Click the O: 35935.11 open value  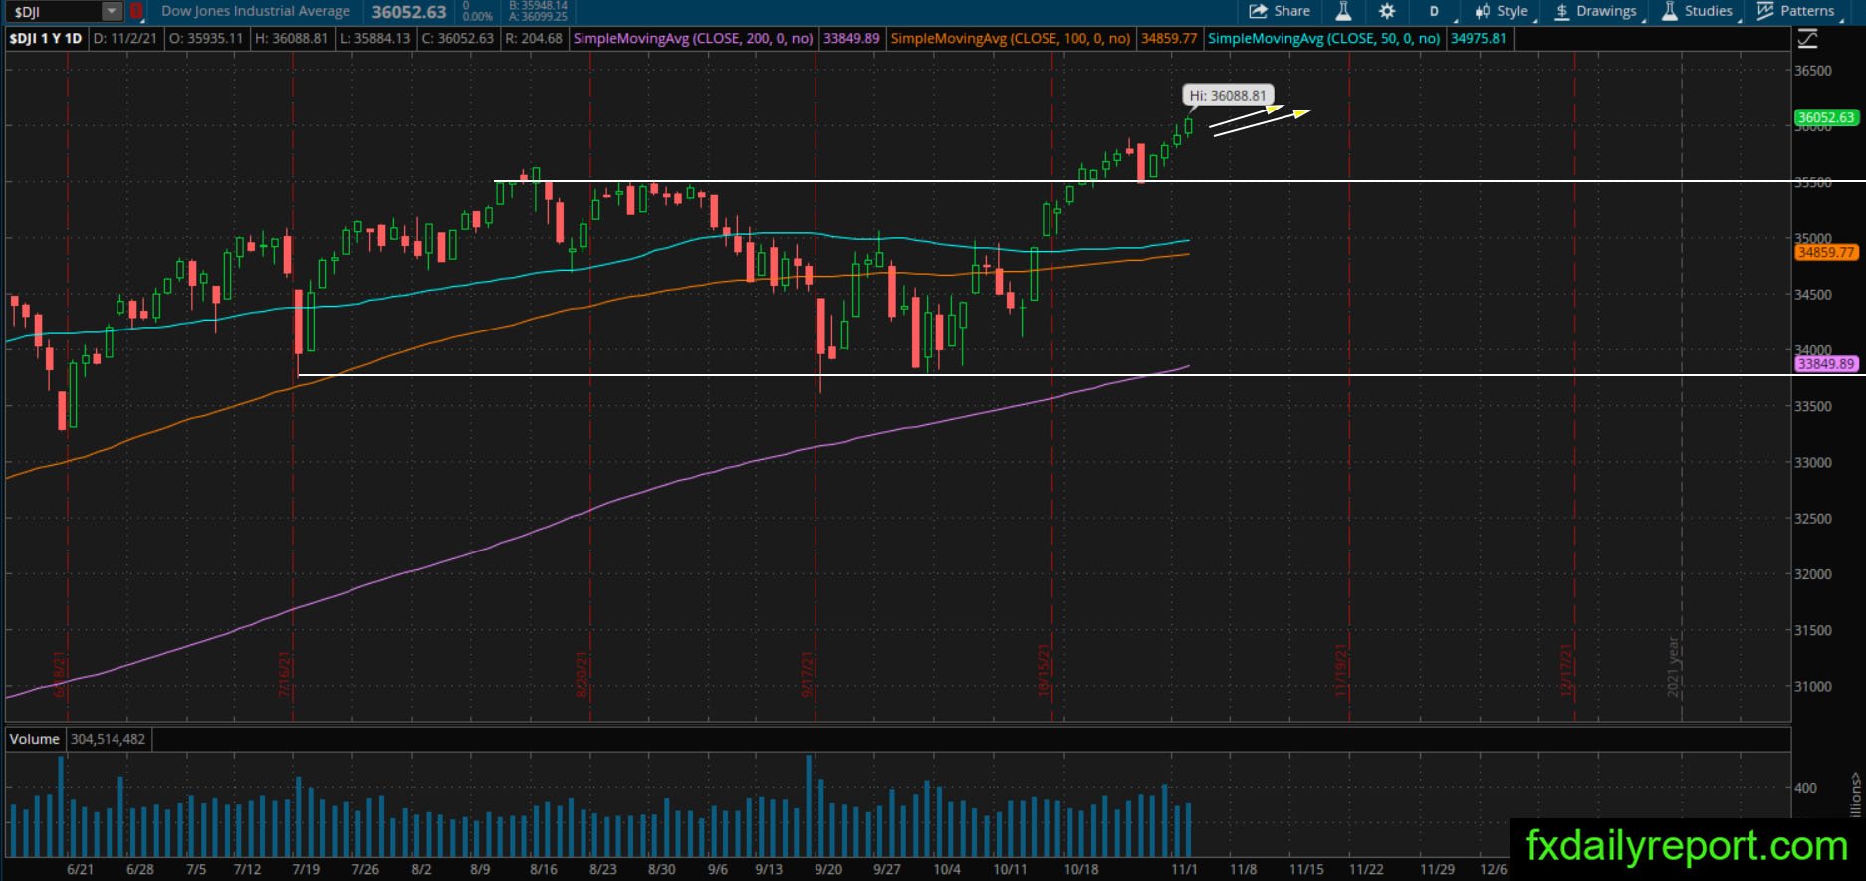point(206,39)
